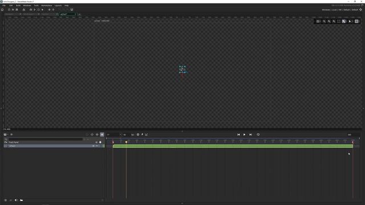The height and width of the screenshot is (205, 365).
Task: Open the Build menu
Action: 18,5
